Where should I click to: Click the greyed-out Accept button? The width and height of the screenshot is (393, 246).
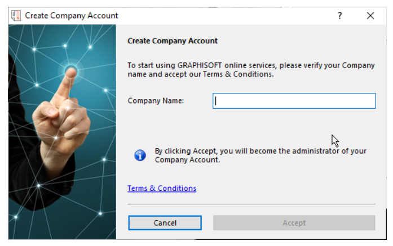point(294,223)
